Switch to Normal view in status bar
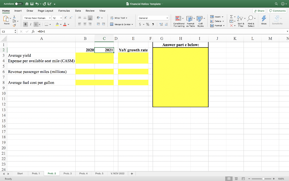This screenshot has width=289, height=181. tap(229, 179)
